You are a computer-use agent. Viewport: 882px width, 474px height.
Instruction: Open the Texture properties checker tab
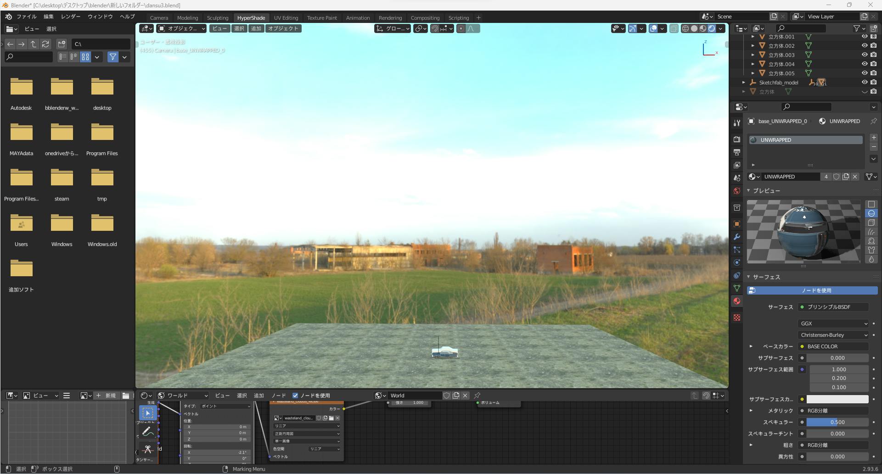[x=737, y=318]
